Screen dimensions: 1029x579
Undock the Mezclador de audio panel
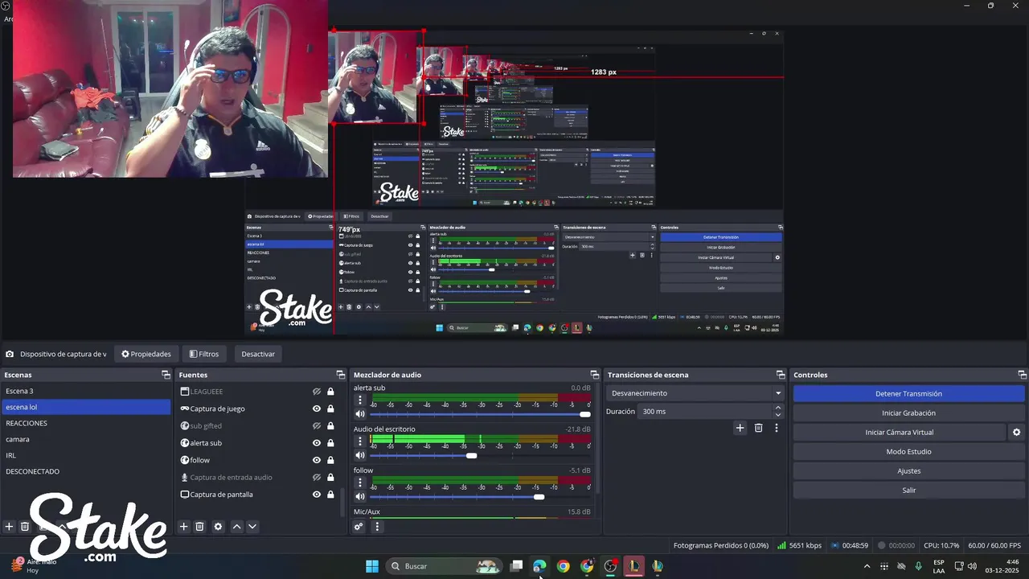595,375
